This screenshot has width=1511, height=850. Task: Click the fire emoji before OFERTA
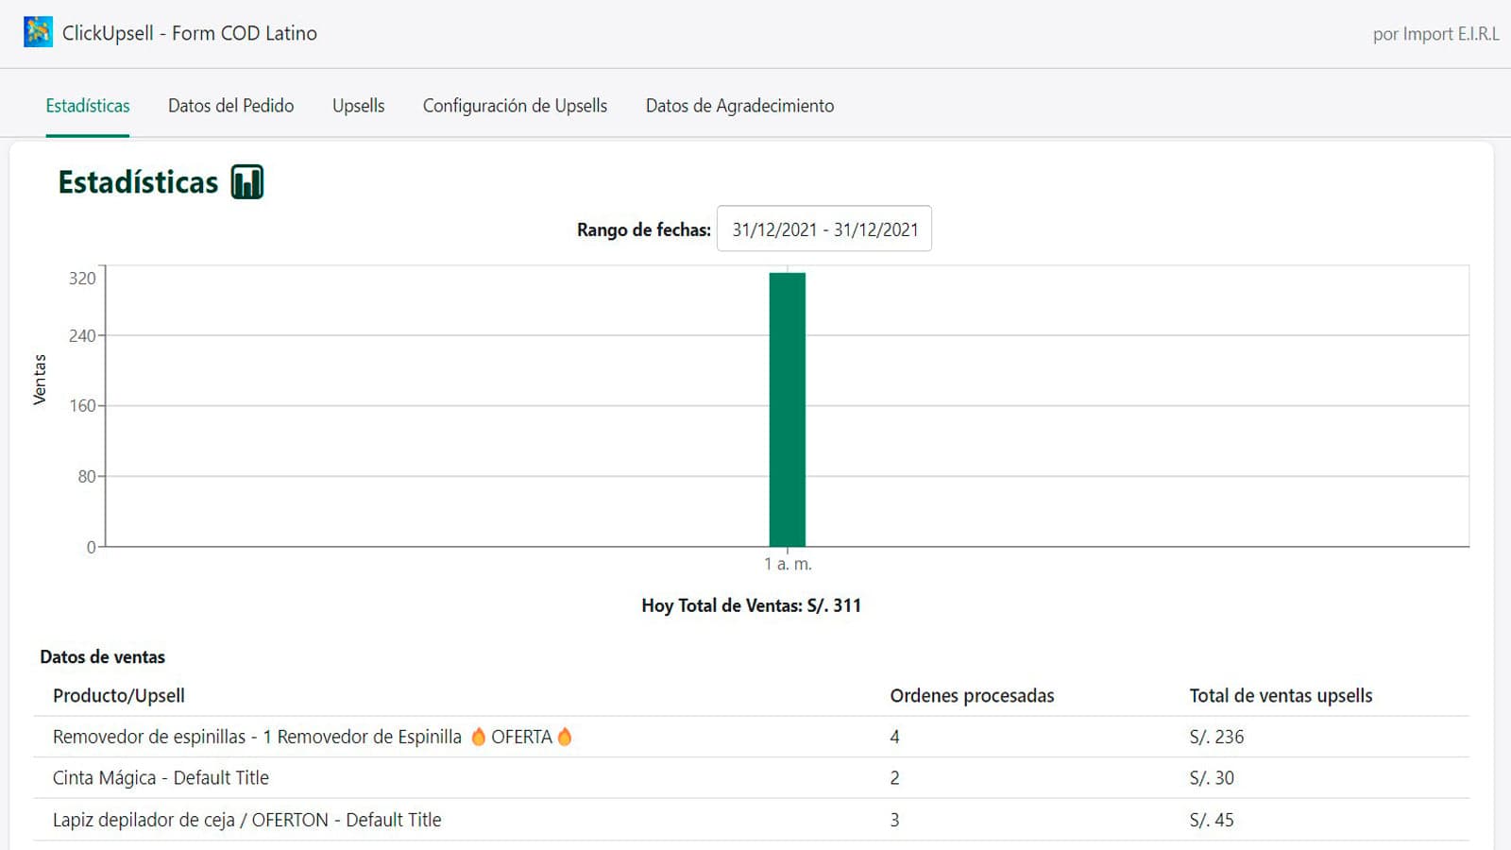479,737
